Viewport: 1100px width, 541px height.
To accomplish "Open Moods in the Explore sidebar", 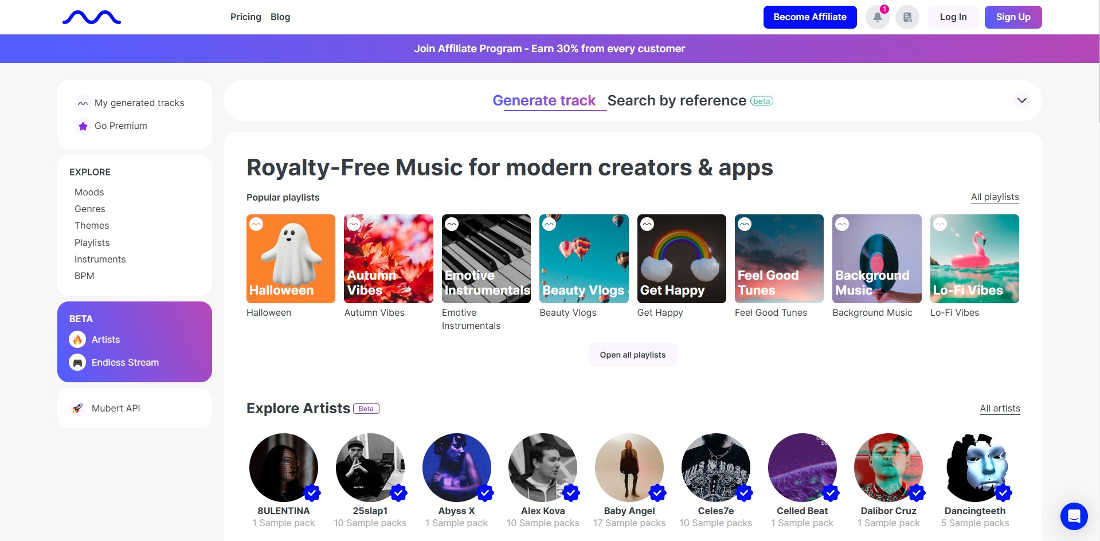I will pyautogui.click(x=89, y=193).
